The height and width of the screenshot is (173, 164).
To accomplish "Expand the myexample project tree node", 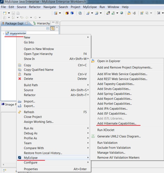I will coord(4,33).
